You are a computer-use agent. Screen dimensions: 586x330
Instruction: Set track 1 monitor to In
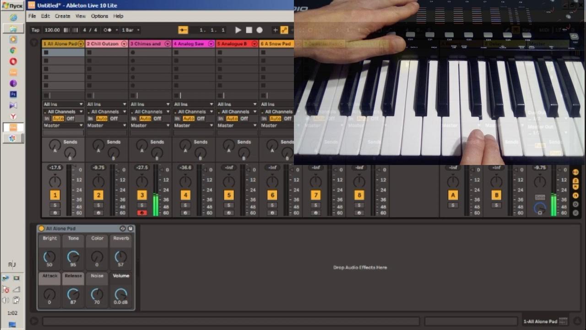(x=47, y=119)
